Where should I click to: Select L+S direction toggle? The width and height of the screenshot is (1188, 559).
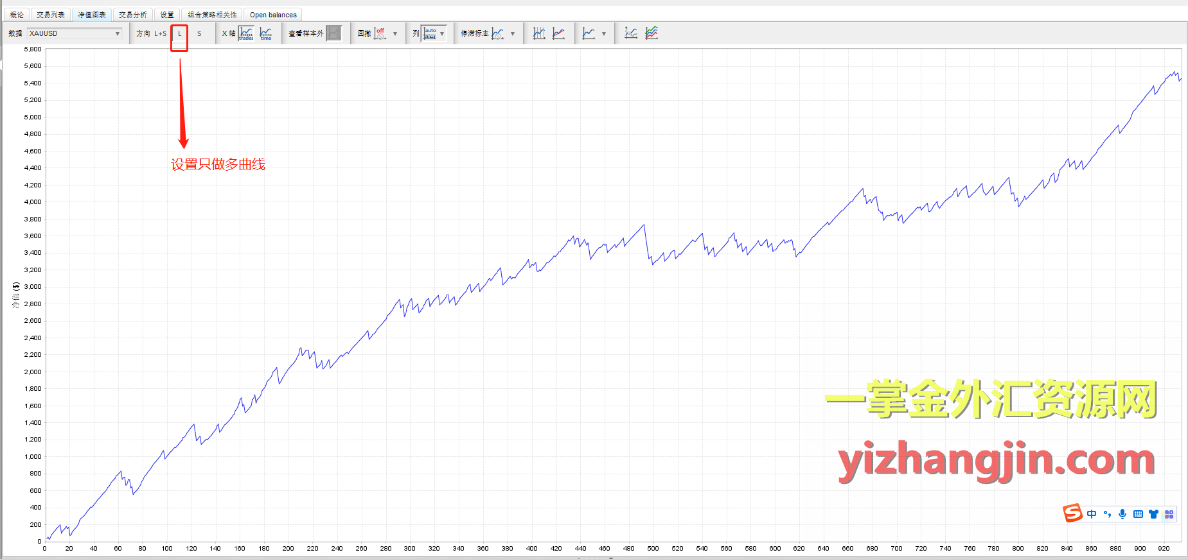pyautogui.click(x=160, y=33)
